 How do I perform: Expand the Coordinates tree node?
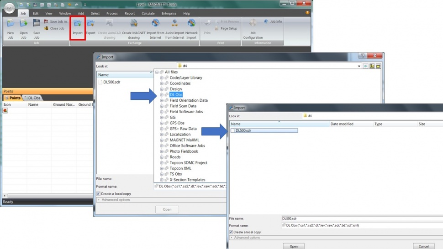tap(162, 83)
